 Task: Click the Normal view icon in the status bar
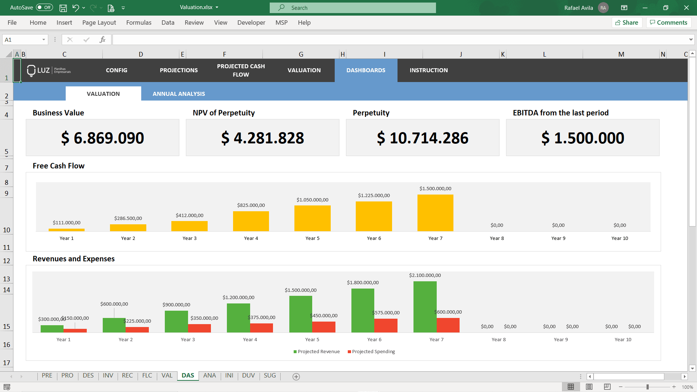point(571,387)
